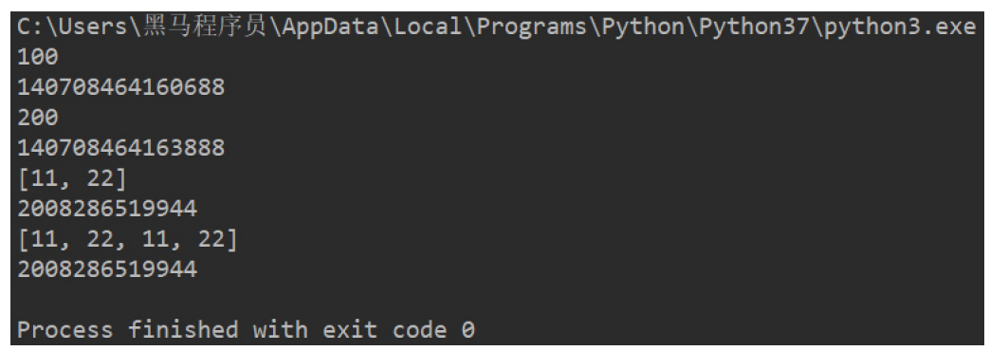The width and height of the screenshot is (990, 351).
Task: Click the id value 140708464160688
Action: click(x=120, y=87)
